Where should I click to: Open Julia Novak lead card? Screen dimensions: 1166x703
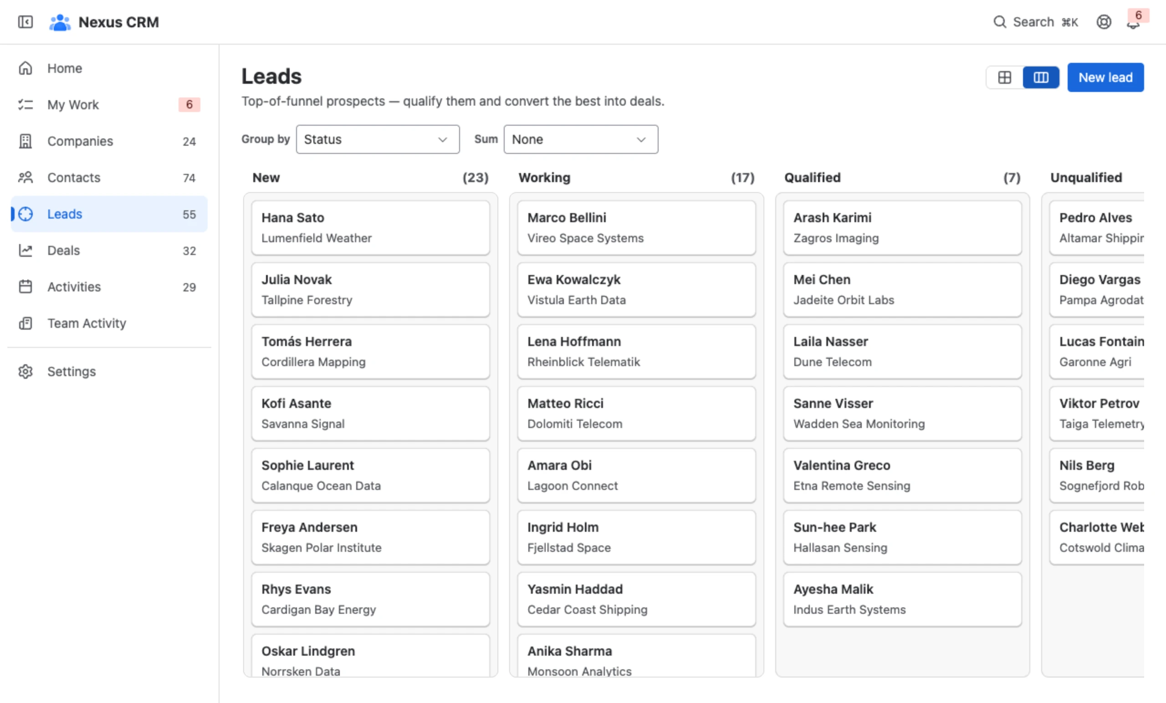click(371, 290)
